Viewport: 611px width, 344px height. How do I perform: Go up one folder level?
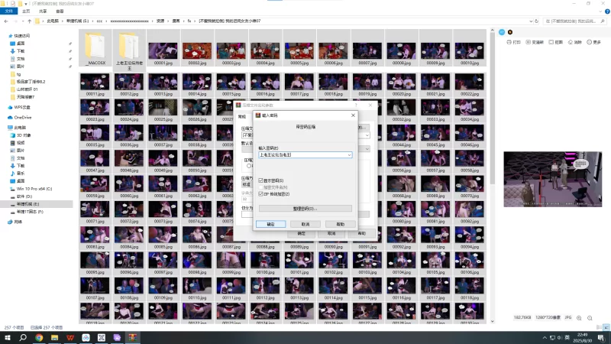[x=29, y=21]
